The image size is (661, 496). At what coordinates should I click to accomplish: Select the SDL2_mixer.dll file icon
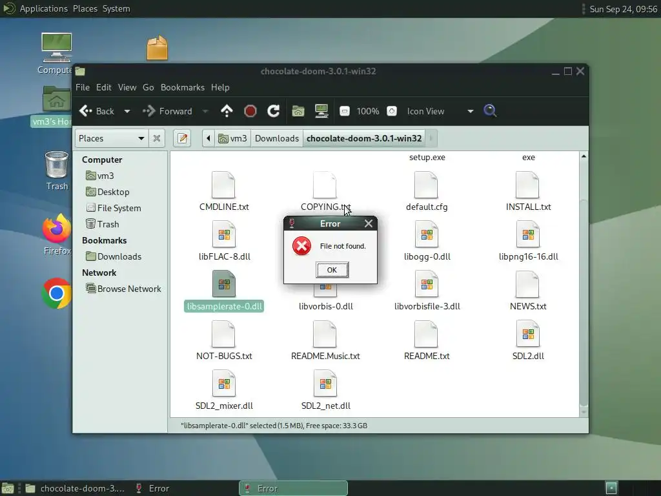coord(223,384)
